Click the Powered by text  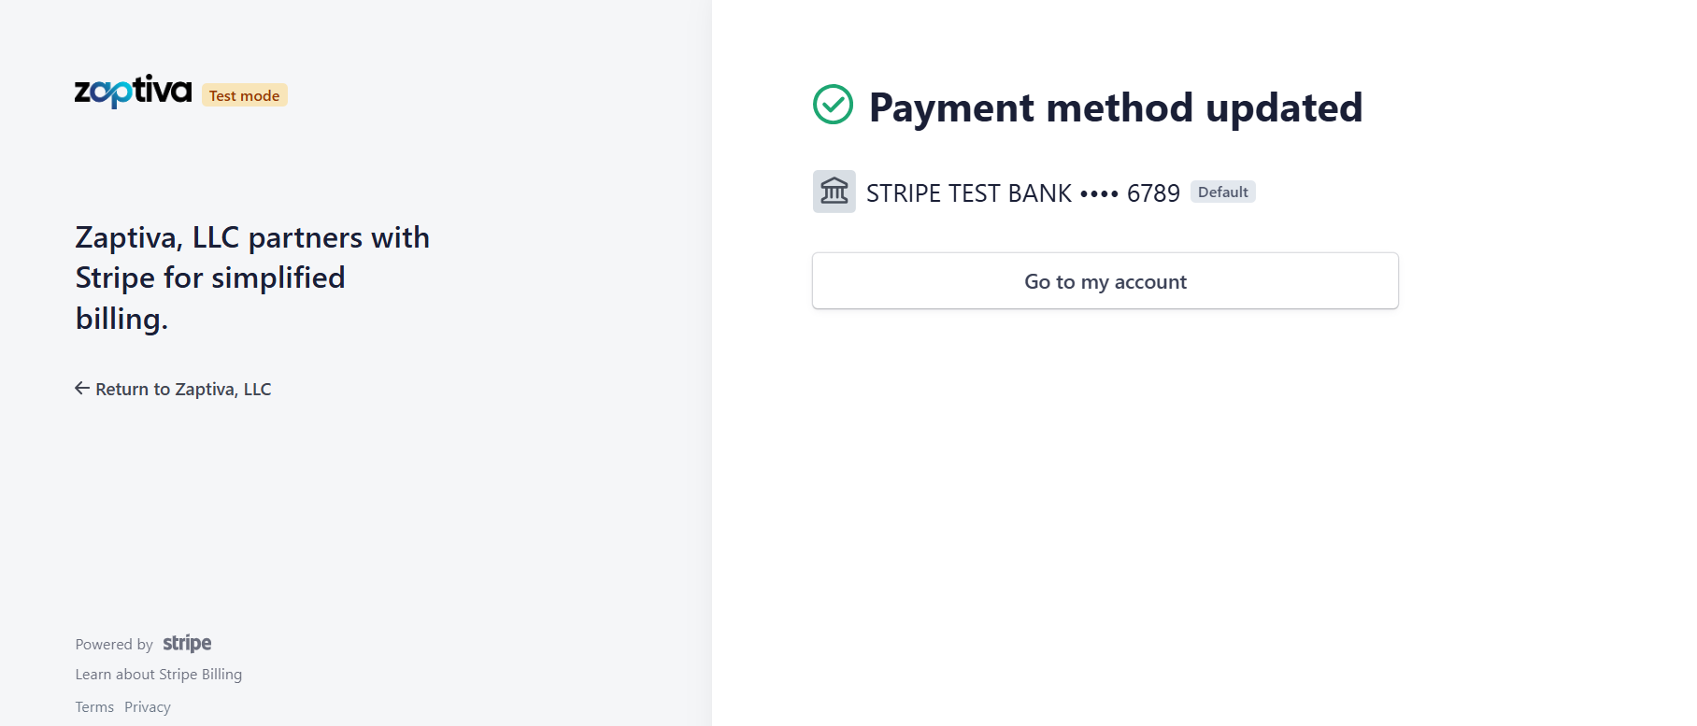(x=114, y=645)
